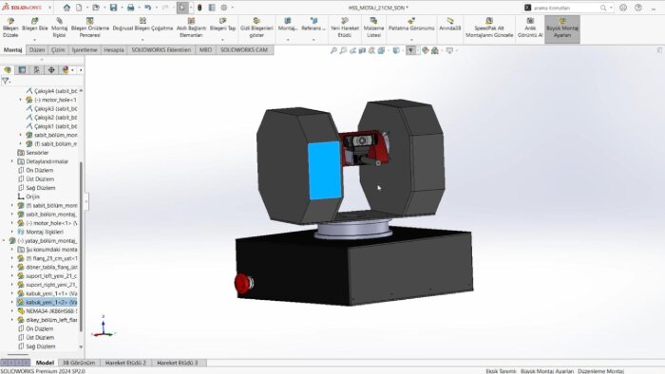This screenshot has width=665, height=374.
Task: Toggle the selection filter cursor button
Action: [x=182, y=8]
